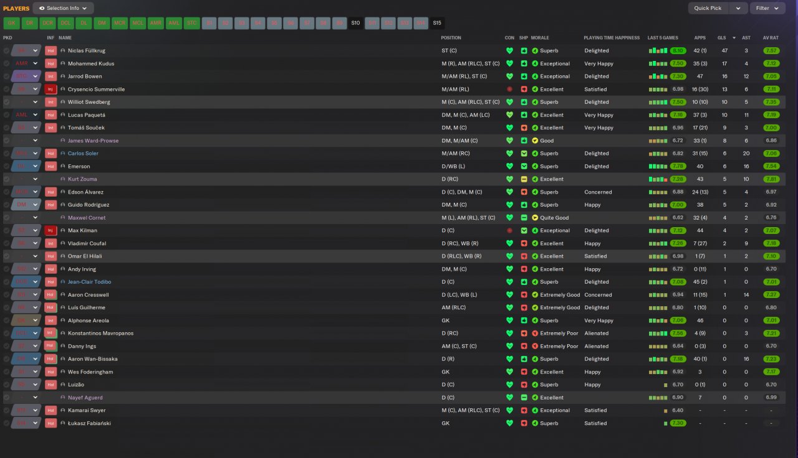Viewport: 798px width, 458px height.
Task: Toggle the picked checkbox for Kamarai Swyer
Action: pyautogui.click(x=6, y=410)
